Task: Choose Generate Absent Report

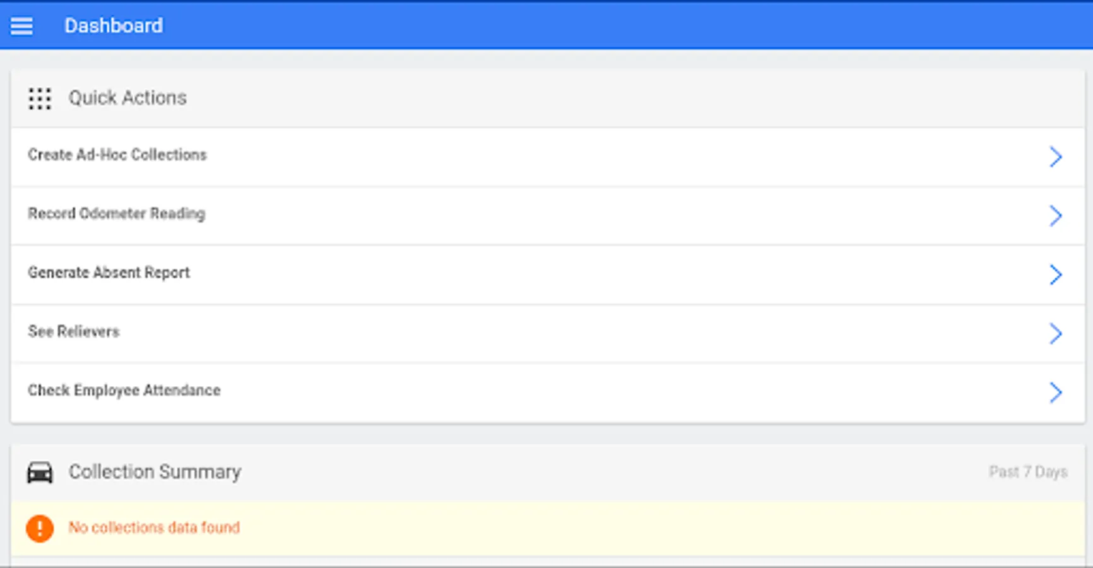Action: point(109,273)
